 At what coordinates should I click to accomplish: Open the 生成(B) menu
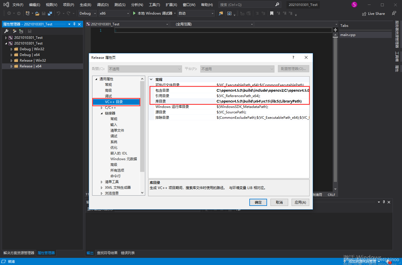point(85,5)
